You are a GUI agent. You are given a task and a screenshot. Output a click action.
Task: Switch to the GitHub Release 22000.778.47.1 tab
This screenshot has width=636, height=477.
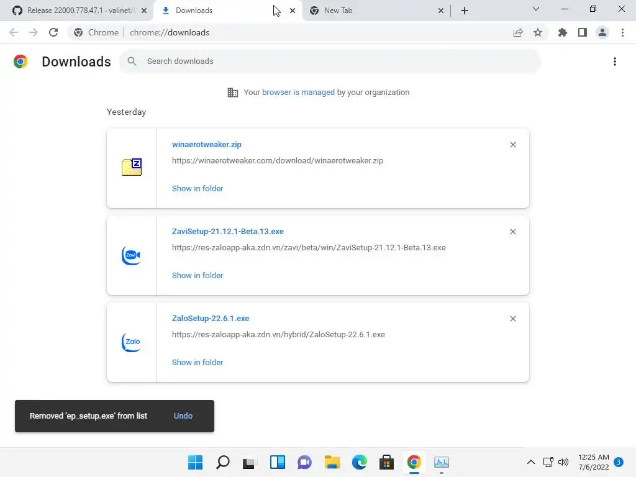[x=76, y=11]
